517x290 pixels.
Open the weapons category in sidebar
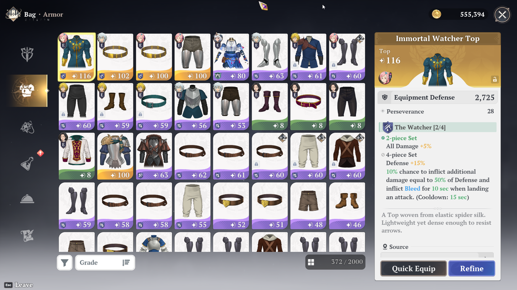click(27, 54)
